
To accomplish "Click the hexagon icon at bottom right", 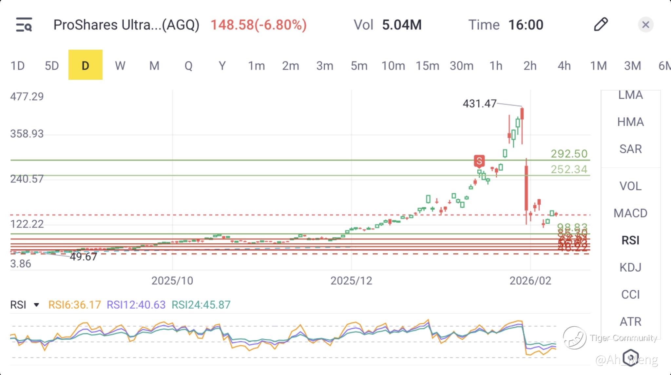I will click(631, 357).
